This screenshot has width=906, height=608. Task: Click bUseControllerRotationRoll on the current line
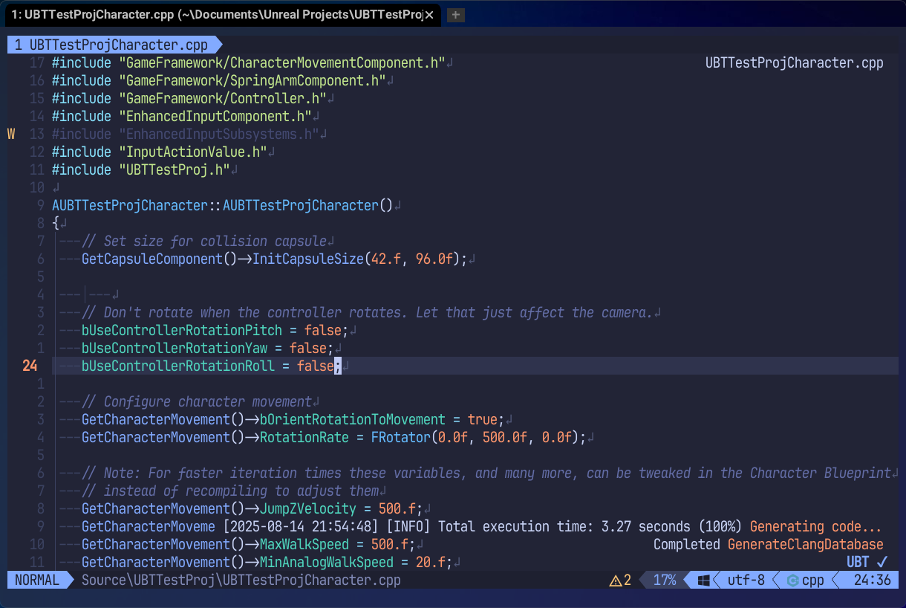[178, 366]
